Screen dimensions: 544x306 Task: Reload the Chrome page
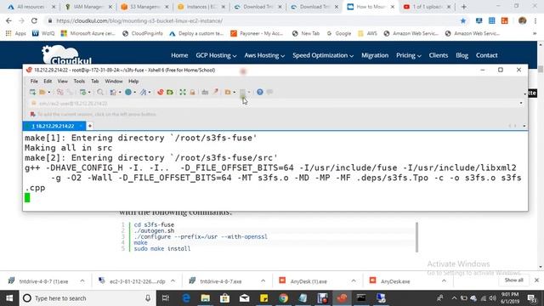(34, 20)
